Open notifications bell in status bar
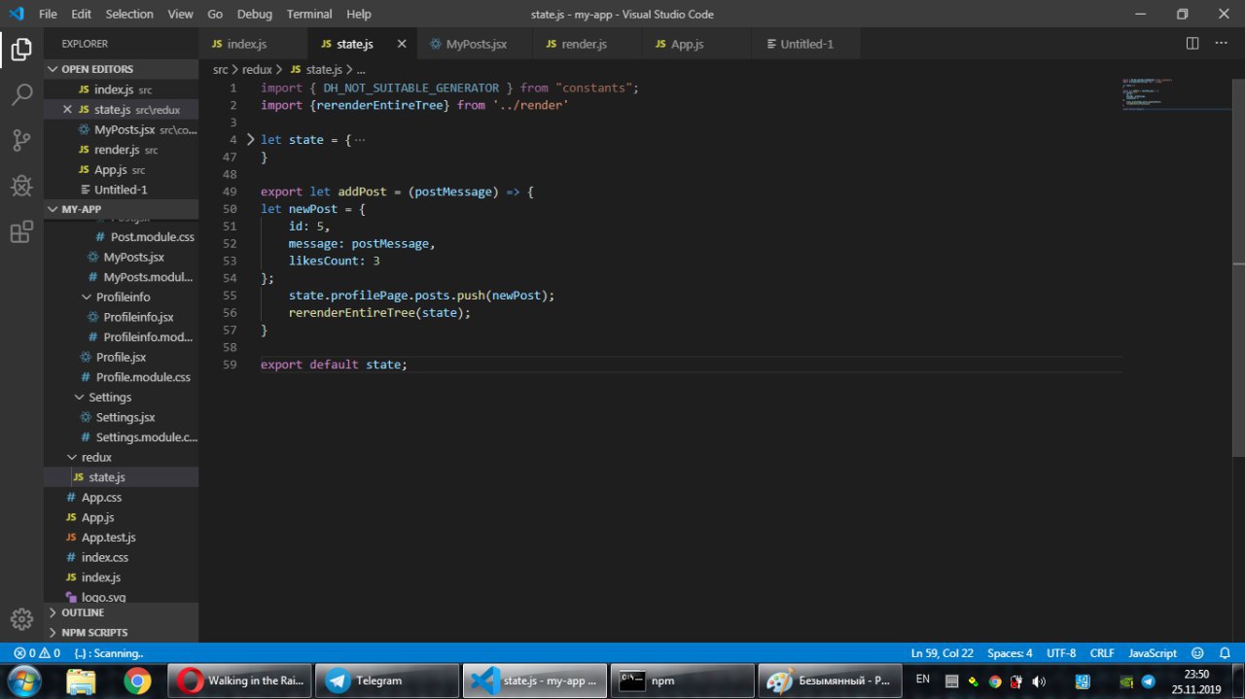Viewport: 1245px width, 699px height. pyautogui.click(x=1225, y=653)
